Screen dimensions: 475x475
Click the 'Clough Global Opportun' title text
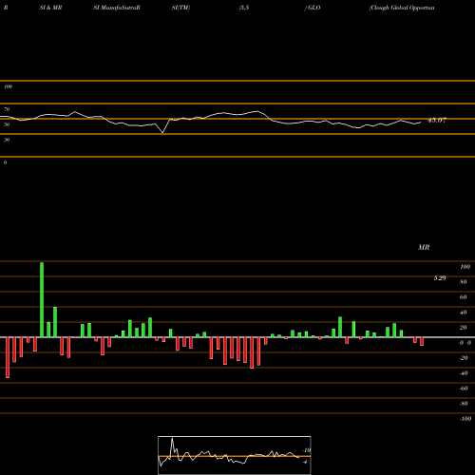click(402, 8)
